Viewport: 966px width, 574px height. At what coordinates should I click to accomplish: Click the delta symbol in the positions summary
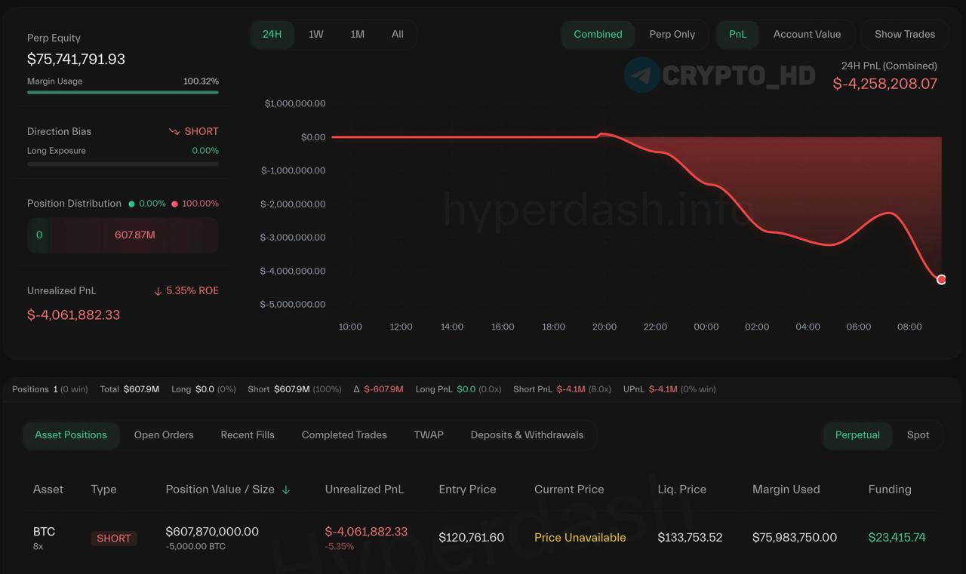pyautogui.click(x=357, y=389)
